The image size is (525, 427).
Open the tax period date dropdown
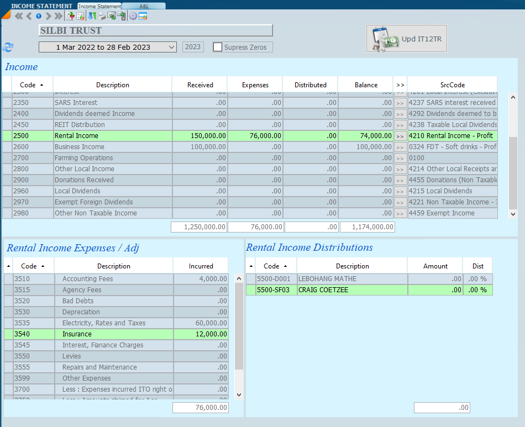pyautogui.click(x=171, y=48)
